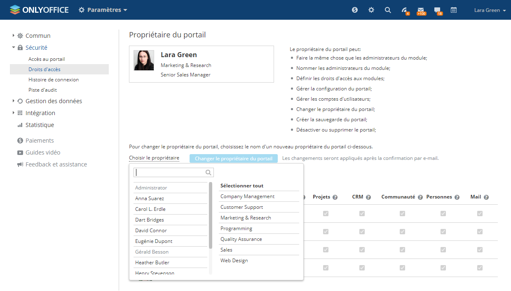The width and height of the screenshot is (511, 291).
Task: Open Piste d'audit page
Action: (x=43, y=90)
